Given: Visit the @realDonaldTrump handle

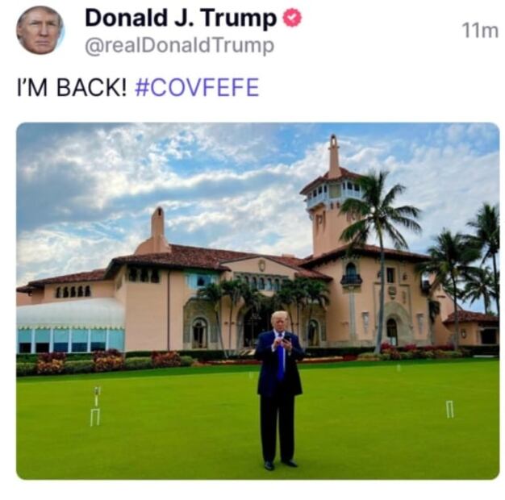Looking at the screenshot, I should 179,46.
